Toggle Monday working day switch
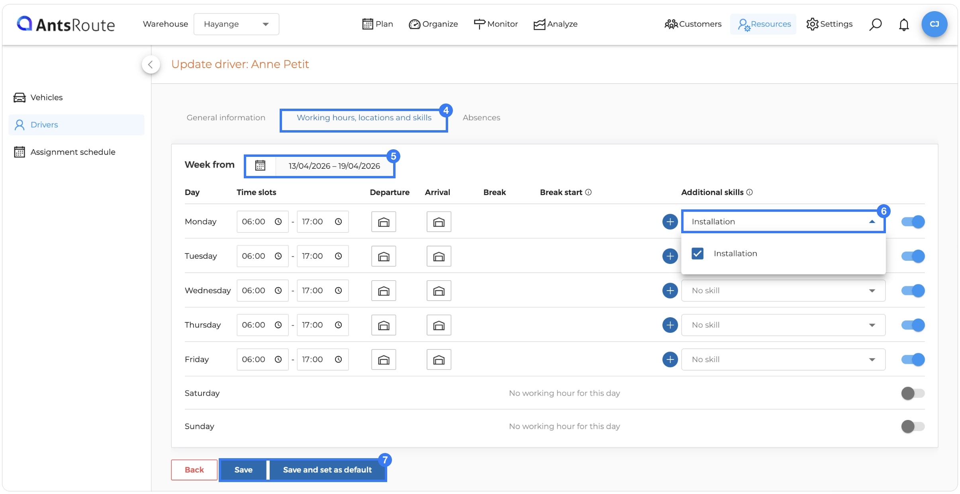960x494 pixels. tap(913, 222)
